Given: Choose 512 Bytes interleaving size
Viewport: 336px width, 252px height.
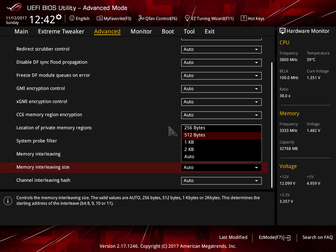Looking at the screenshot, I should click(x=221, y=135).
